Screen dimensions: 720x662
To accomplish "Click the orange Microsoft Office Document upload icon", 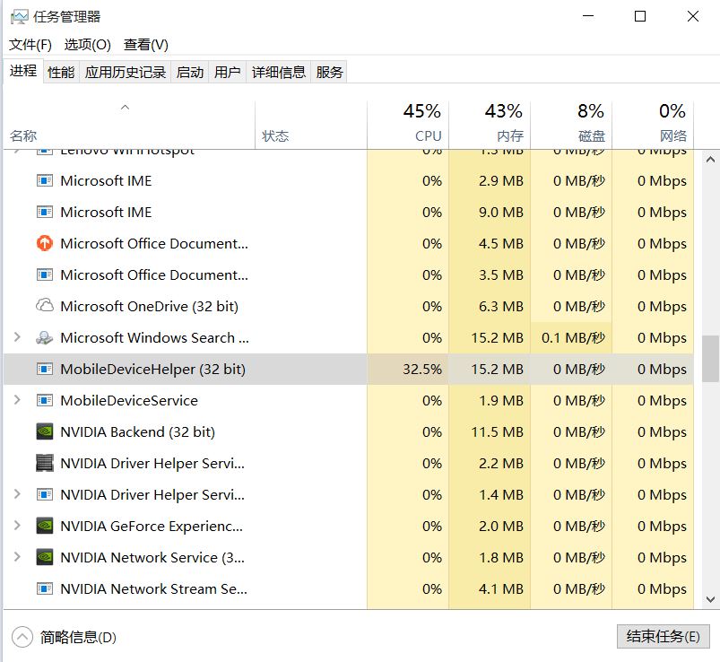I will (x=42, y=243).
